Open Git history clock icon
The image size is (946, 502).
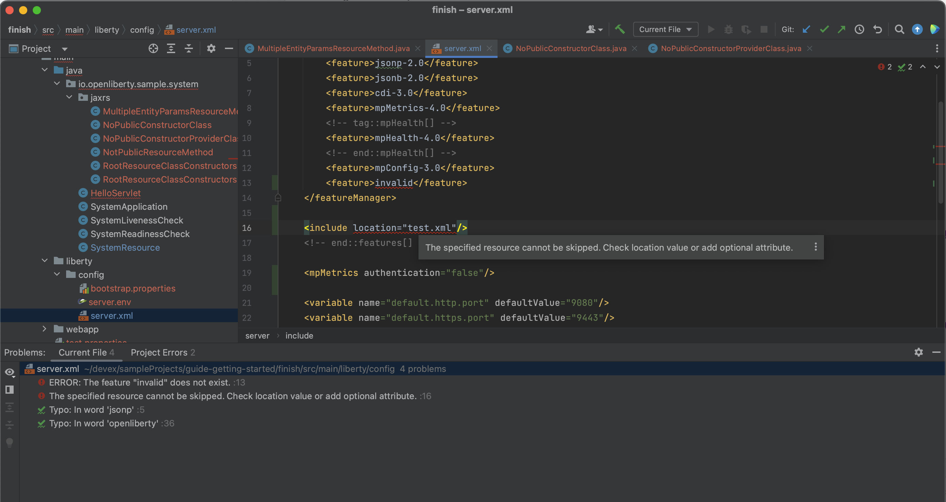[x=859, y=29]
